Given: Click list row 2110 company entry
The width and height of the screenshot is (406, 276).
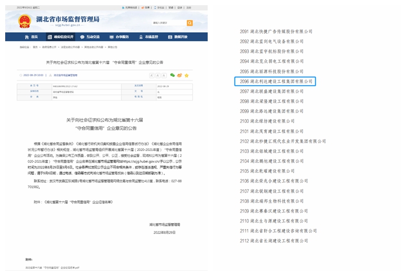Looking at the screenshot, I should (274, 221).
